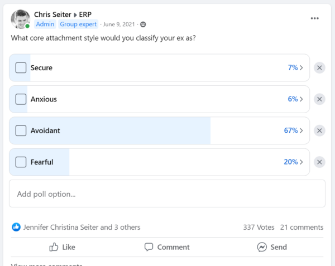Click the Comment button
The width and height of the screenshot is (335, 266).
click(167, 247)
